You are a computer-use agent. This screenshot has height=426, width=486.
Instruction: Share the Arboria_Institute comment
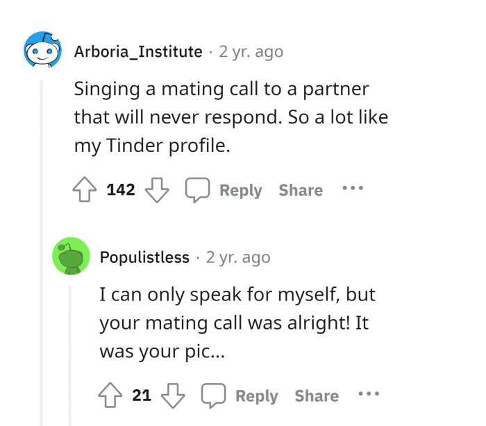point(301,190)
